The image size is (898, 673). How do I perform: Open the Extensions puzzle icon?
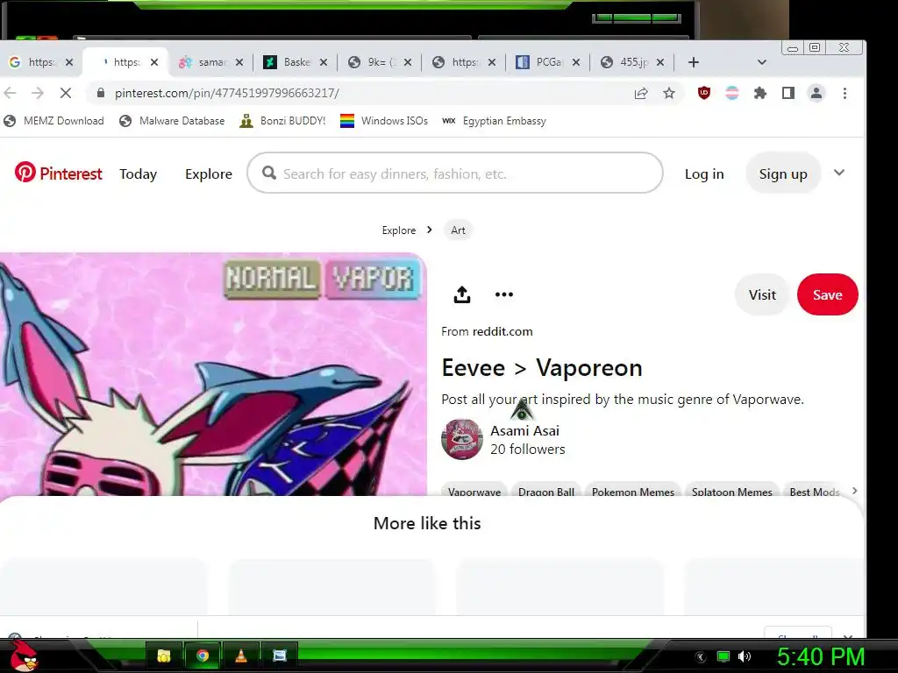[760, 93]
